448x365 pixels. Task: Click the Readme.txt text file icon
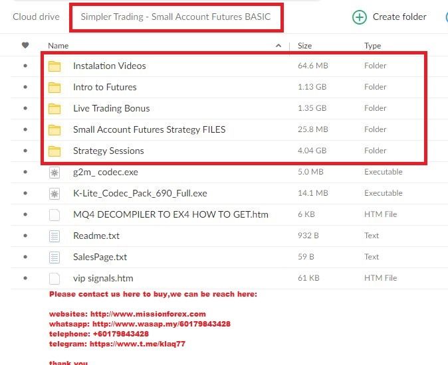click(55, 236)
